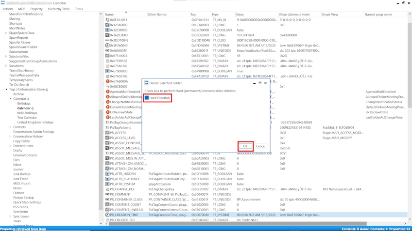412x231 pixels.
Task: Sort by the Smart View column header
Action: pyautogui.click(x=342, y=15)
